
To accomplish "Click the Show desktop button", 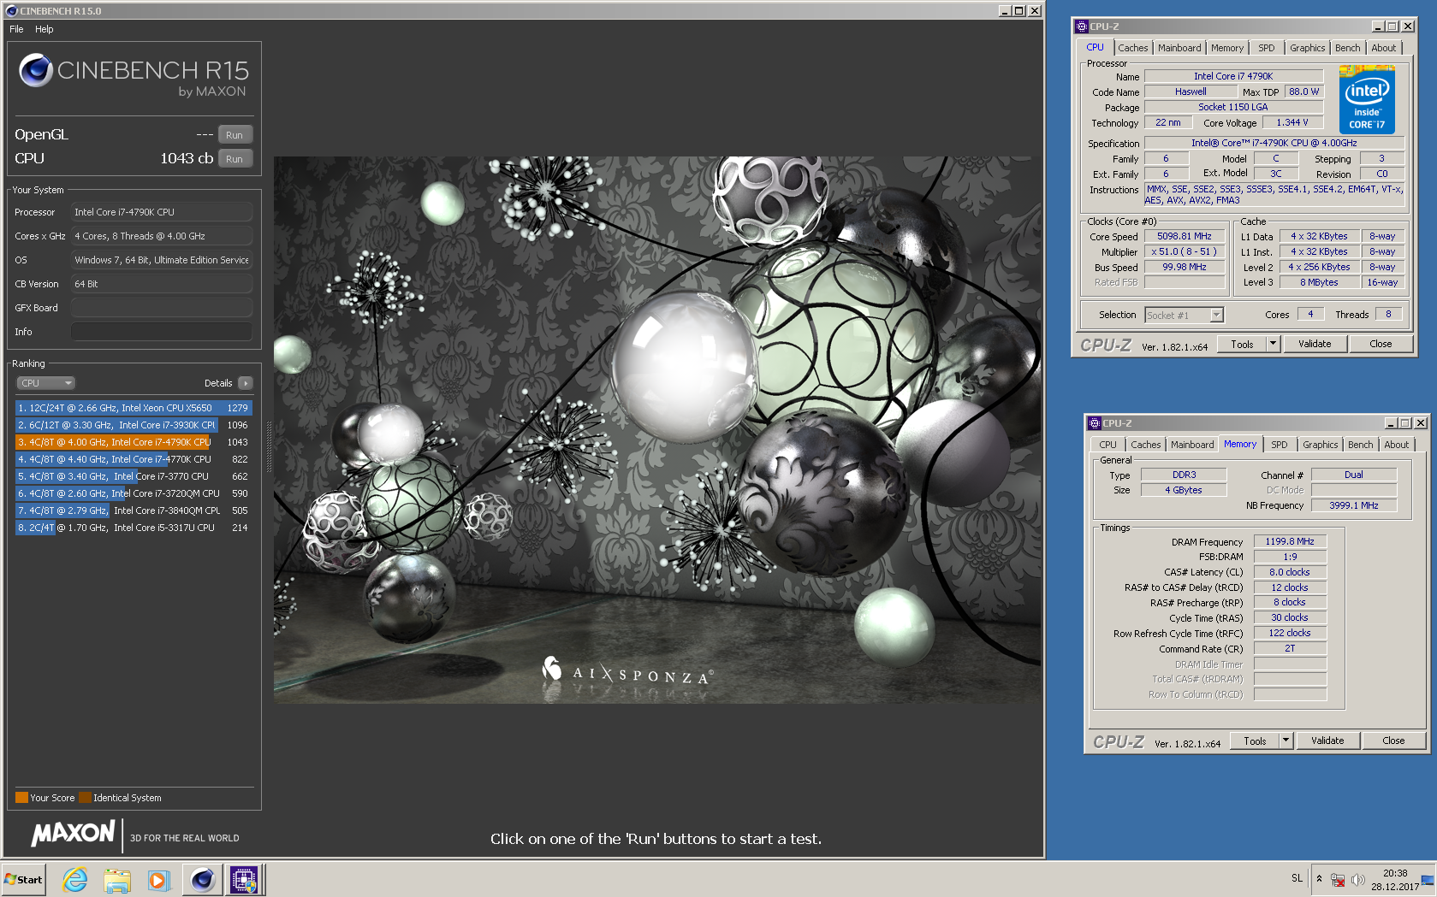I will [x=1428, y=880].
